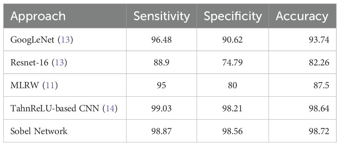Select the Accuracy column header
The image size is (340, 146).
(302, 17)
